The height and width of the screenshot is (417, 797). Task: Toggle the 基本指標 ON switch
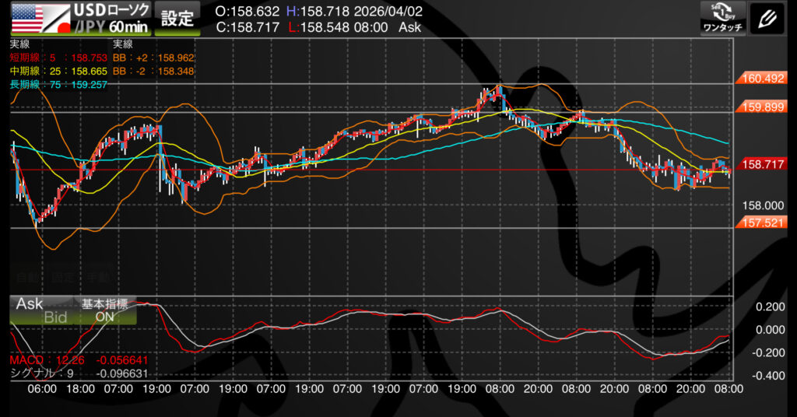pyautogui.click(x=104, y=310)
